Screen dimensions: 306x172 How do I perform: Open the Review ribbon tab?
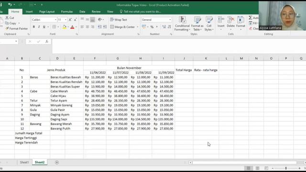pyautogui.click(x=96, y=11)
